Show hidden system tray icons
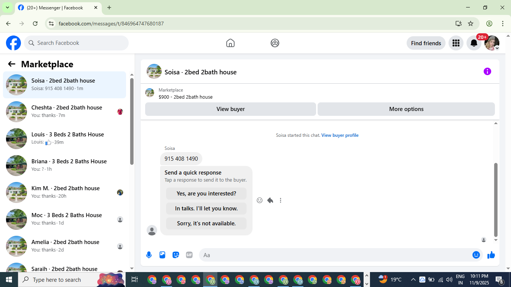Viewport: 511px width, 287px height. coord(413,280)
